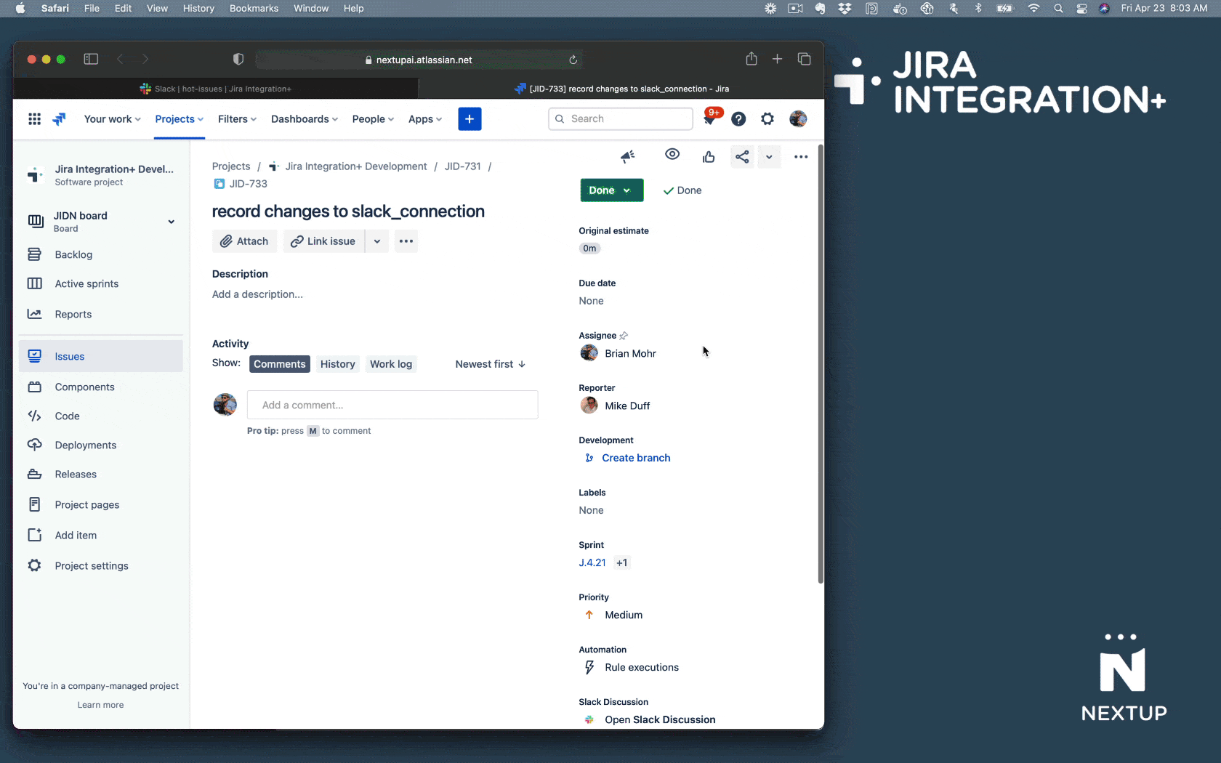Open Deployments in the sidebar
Viewport: 1221px width, 763px height.
click(101, 445)
